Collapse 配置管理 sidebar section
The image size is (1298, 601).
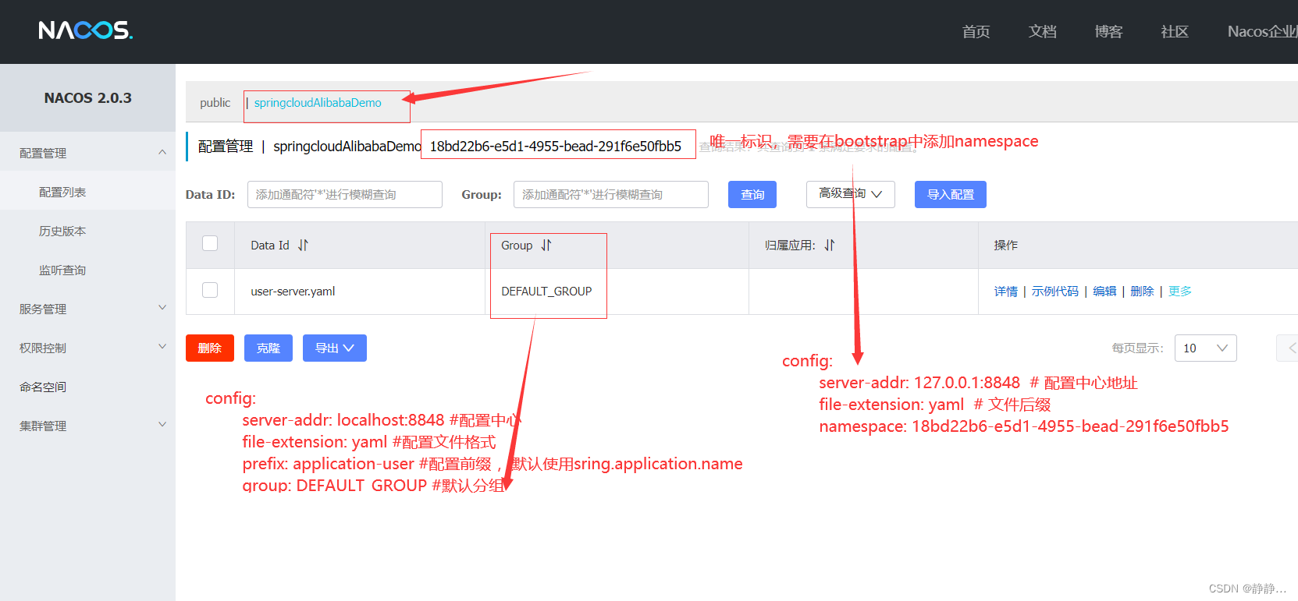tap(162, 152)
